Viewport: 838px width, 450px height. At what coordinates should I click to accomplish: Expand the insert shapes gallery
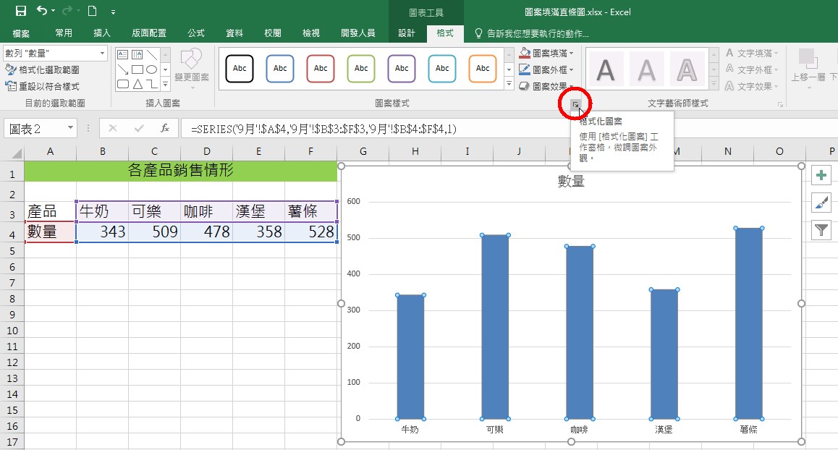165,84
